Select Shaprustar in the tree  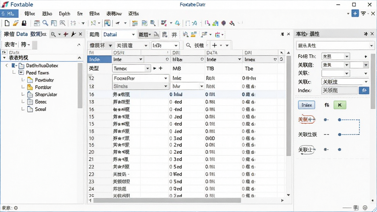(x=46, y=95)
